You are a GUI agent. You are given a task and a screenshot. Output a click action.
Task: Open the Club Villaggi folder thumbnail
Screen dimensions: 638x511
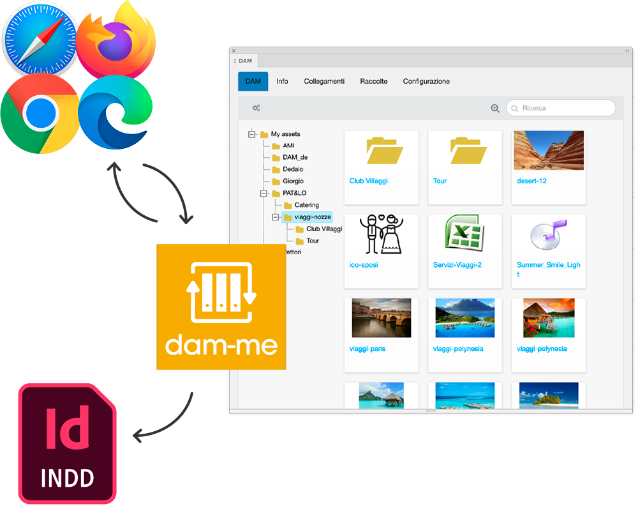[x=385, y=151]
